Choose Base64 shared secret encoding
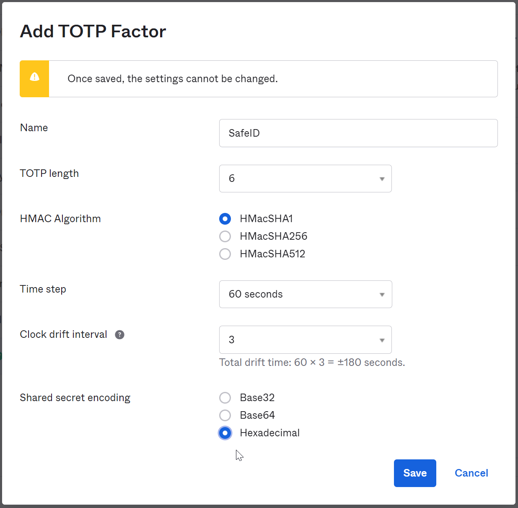 (x=225, y=415)
